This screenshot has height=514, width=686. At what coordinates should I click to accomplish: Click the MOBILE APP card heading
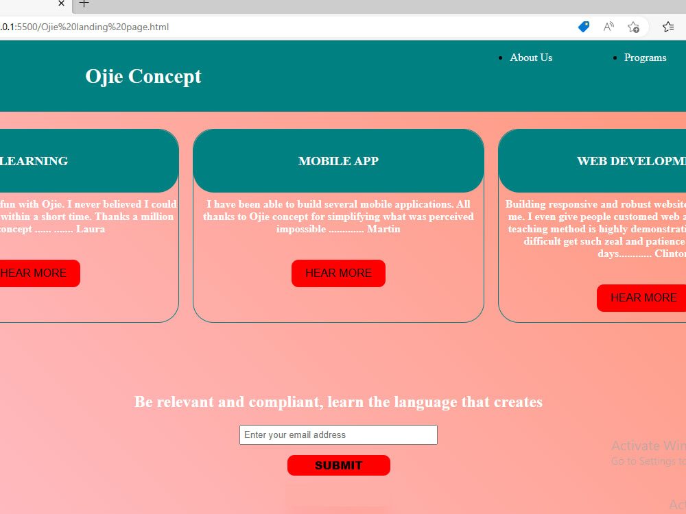pyautogui.click(x=338, y=160)
